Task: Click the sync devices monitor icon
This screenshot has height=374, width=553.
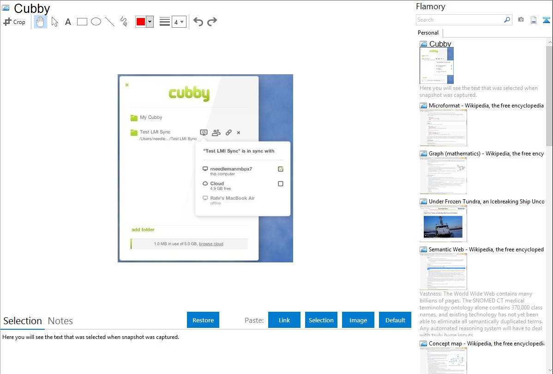Action: [204, 132]
